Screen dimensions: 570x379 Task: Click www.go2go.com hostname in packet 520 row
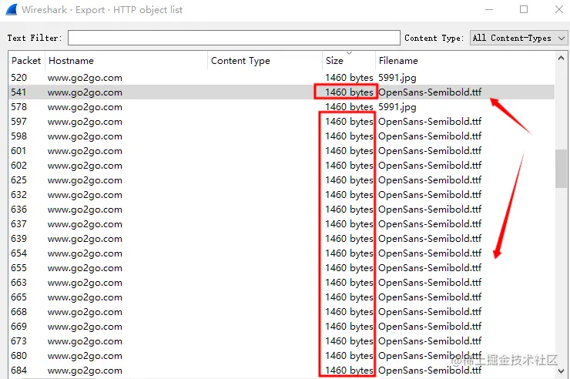pyautogui.click(x=85, y=78)
